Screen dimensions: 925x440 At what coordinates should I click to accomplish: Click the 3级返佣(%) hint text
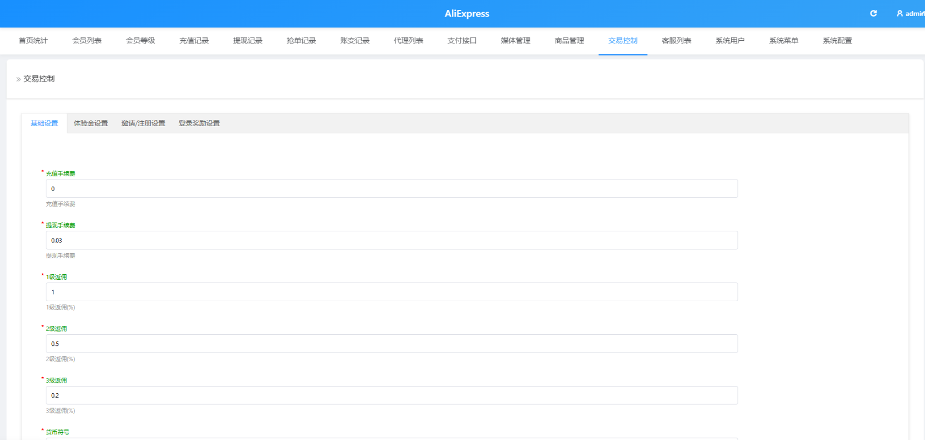coord(61,411)
